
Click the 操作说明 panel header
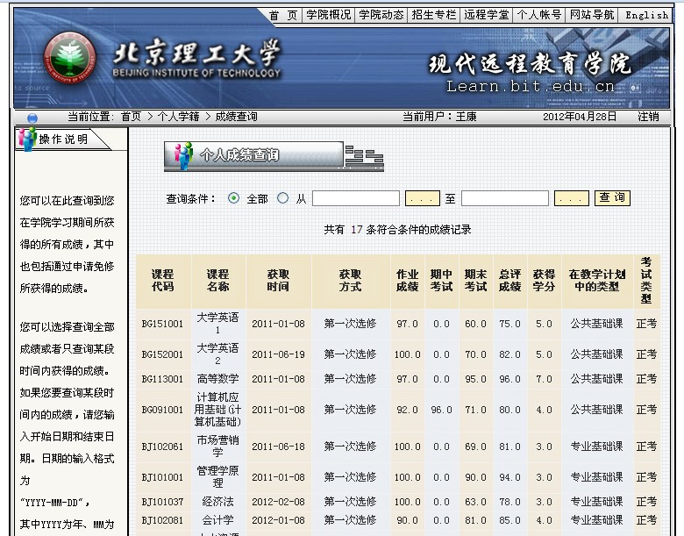point(63,139)
